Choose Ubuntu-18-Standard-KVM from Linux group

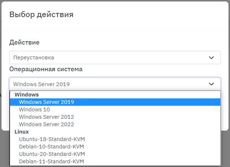[115, 139]
